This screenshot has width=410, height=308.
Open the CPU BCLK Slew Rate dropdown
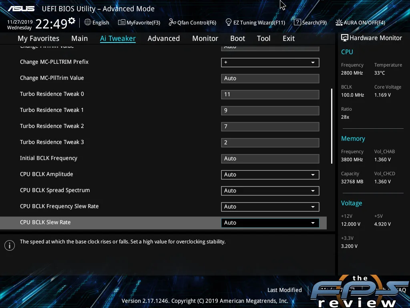point(270,223)
